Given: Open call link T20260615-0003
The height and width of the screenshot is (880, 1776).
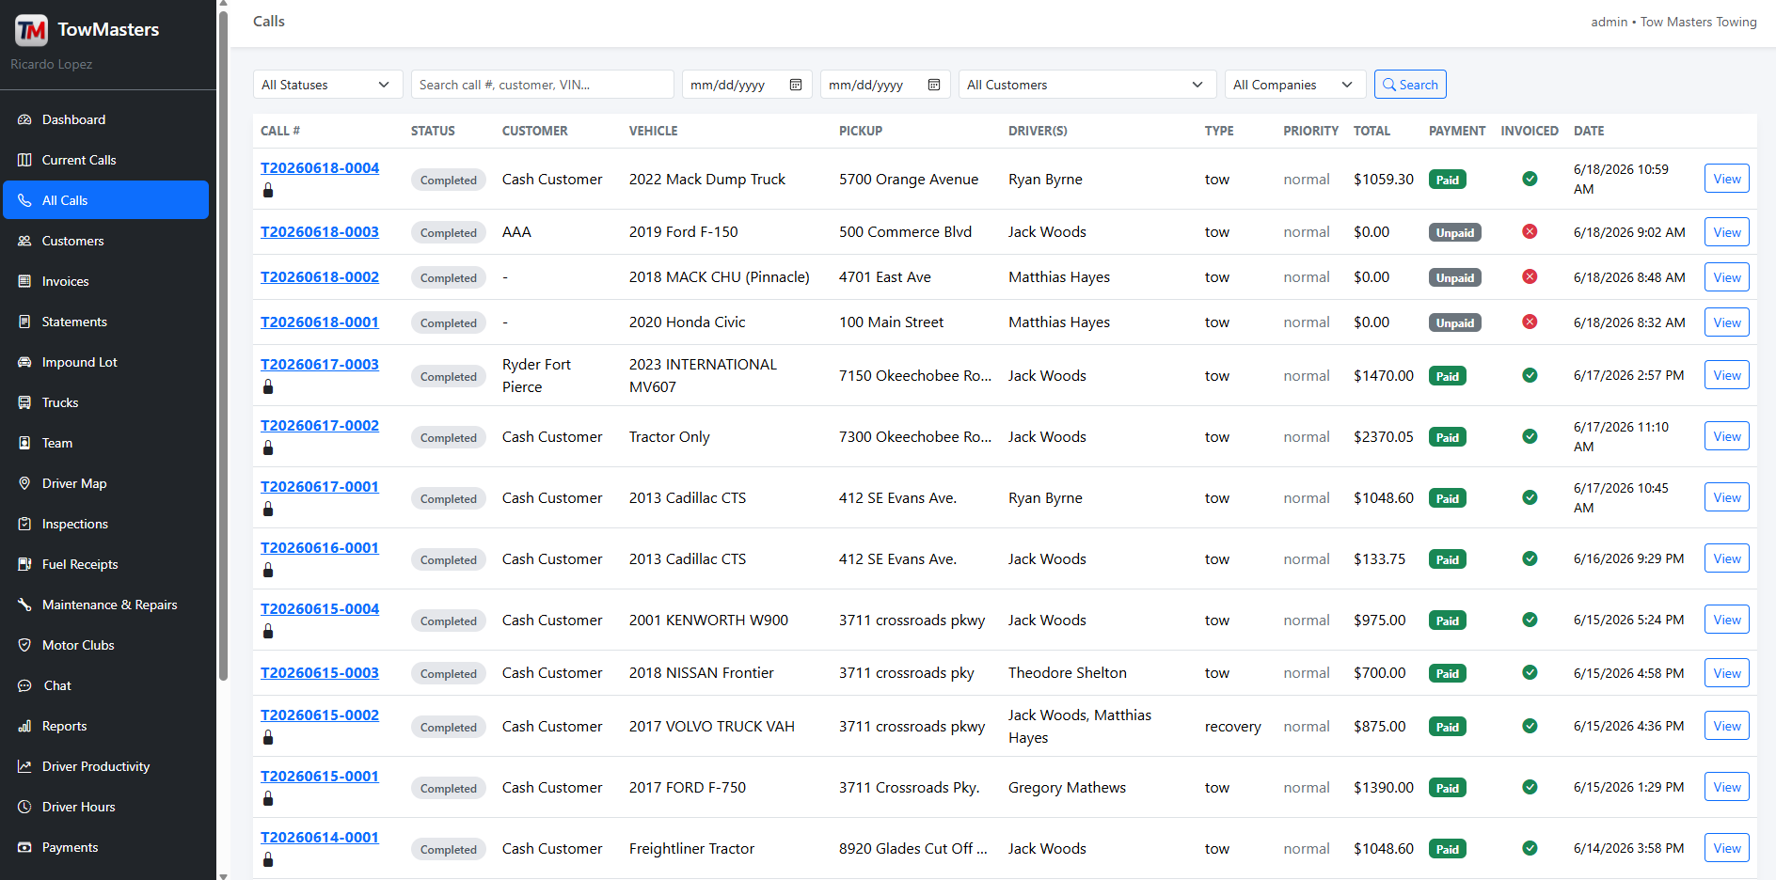Looking at the screenshot, I should pos(320,672).
